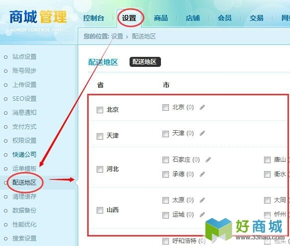Go to the 店铺 top menu
The height and width of the screenshot is (246, 290).
pos(193,18)
